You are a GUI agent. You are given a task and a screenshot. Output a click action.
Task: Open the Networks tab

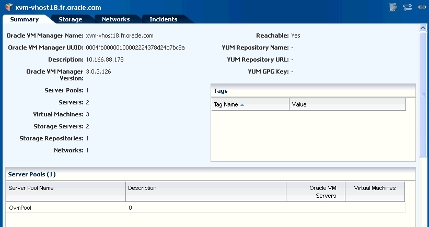pos(115,19)
